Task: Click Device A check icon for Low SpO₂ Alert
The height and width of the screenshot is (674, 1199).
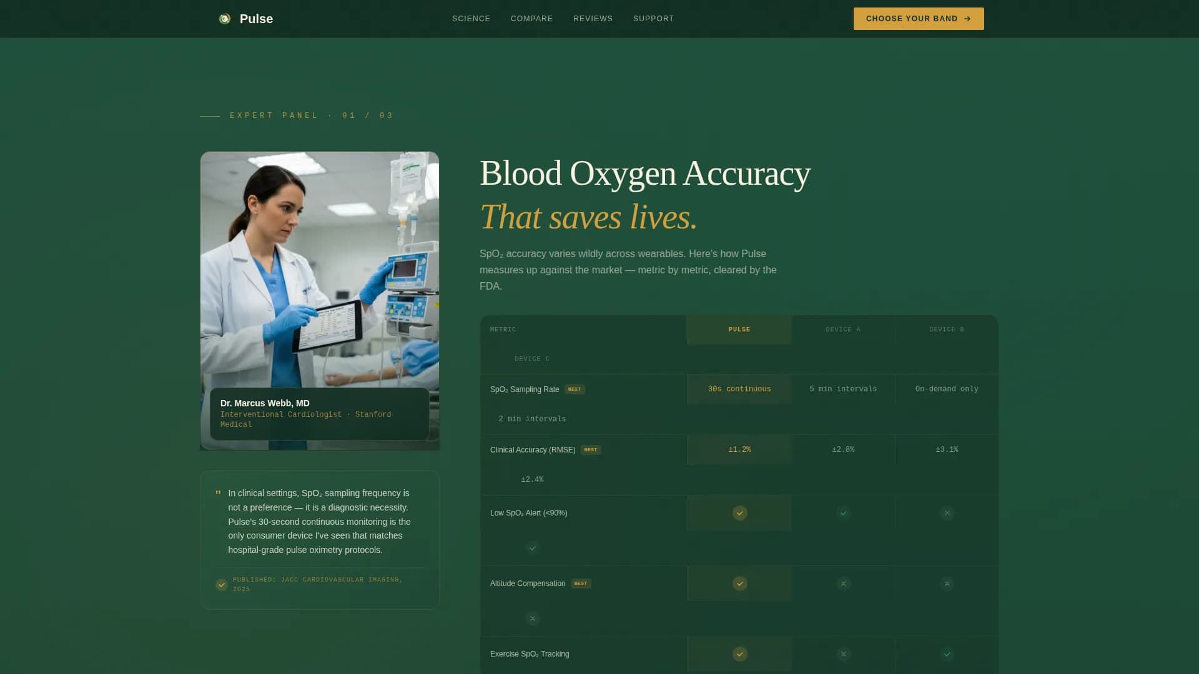Action: click(x=844, y=513)
